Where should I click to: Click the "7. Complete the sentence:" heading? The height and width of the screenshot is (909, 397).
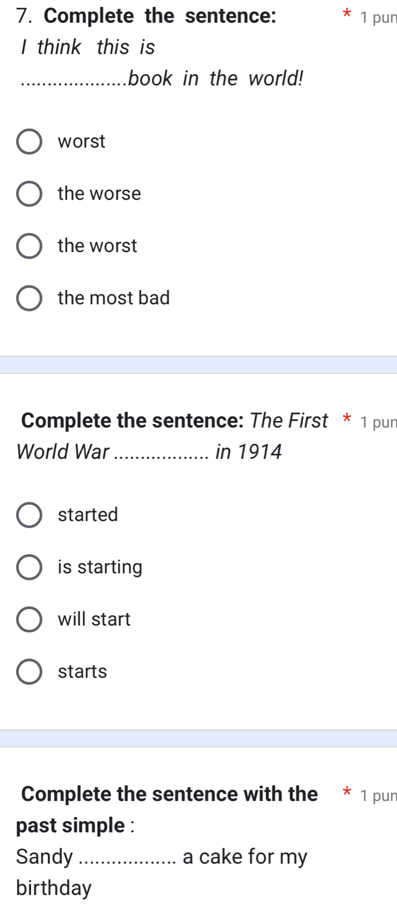146,16
